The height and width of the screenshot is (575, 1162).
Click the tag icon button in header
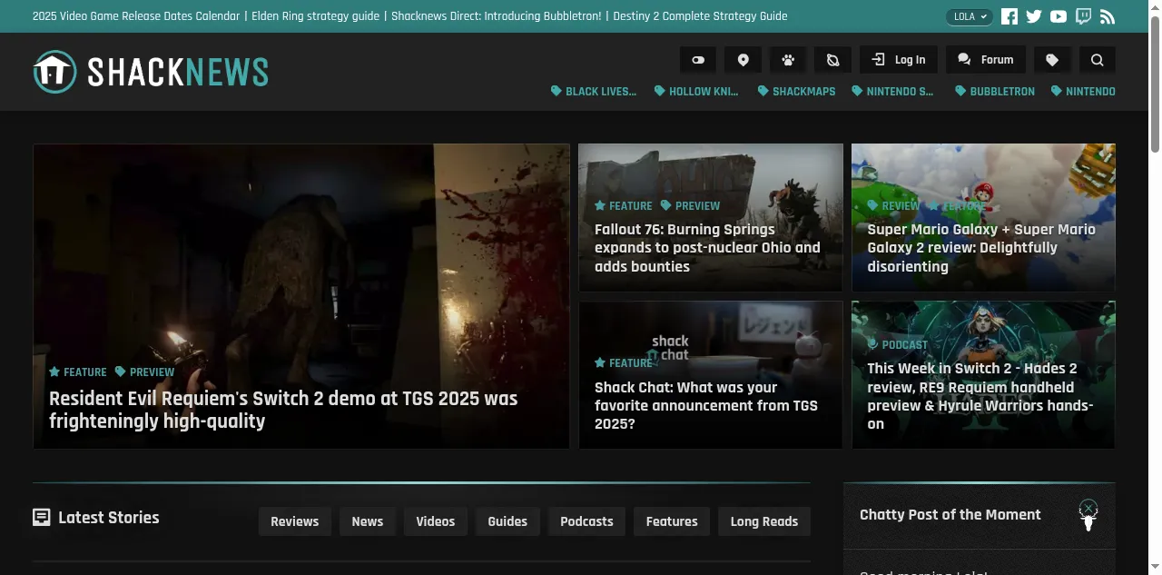click(1052, 60)
